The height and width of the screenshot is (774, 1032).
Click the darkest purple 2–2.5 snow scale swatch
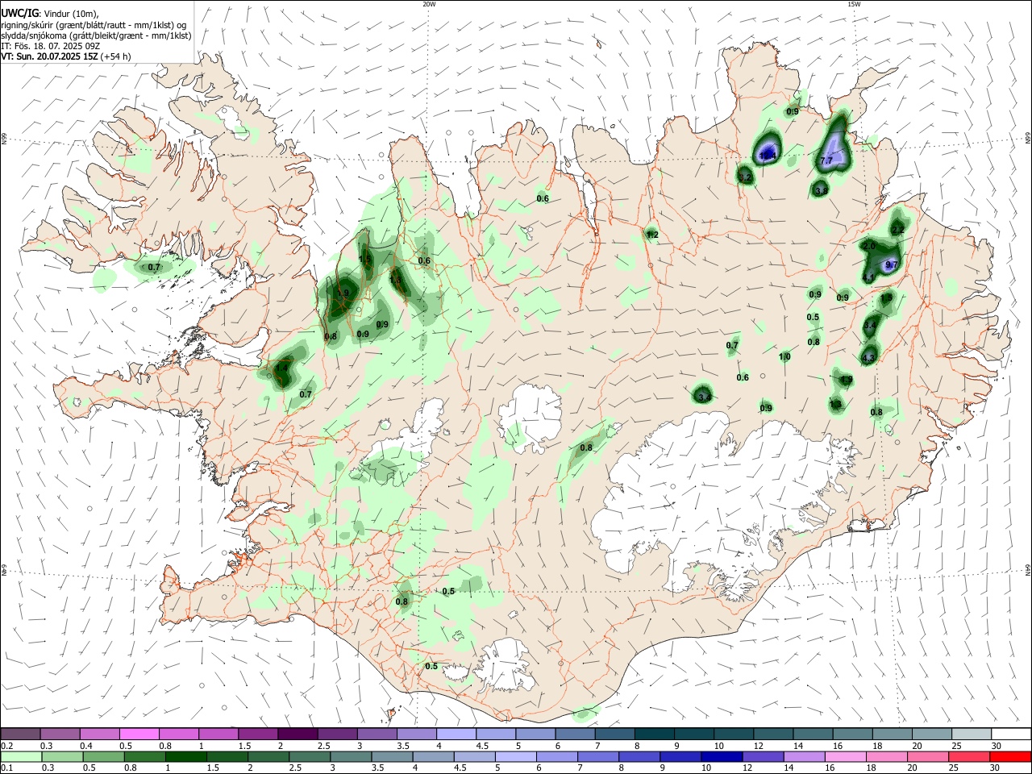297,734
